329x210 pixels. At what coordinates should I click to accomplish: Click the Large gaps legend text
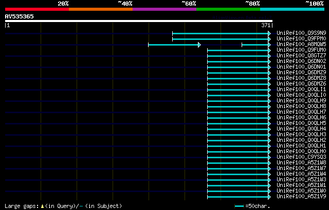22,206
